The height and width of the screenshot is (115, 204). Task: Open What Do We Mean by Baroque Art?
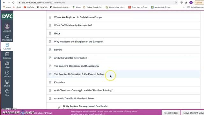coord(73,25)
